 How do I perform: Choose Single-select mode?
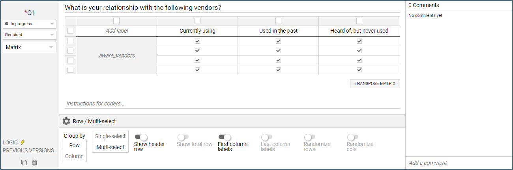[x=110, y=136]
